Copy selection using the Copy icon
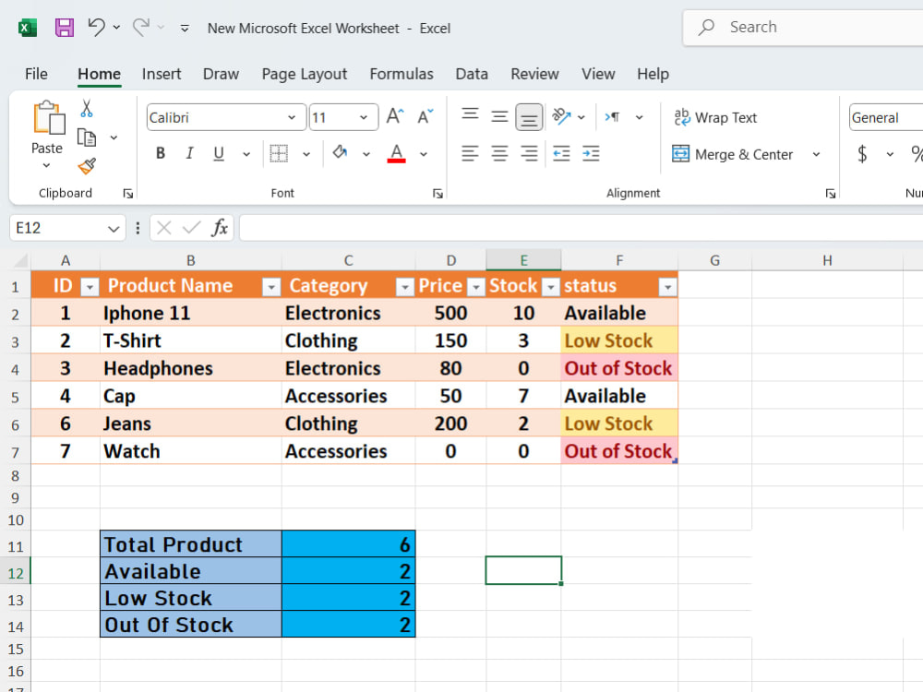 click(87, 137)
